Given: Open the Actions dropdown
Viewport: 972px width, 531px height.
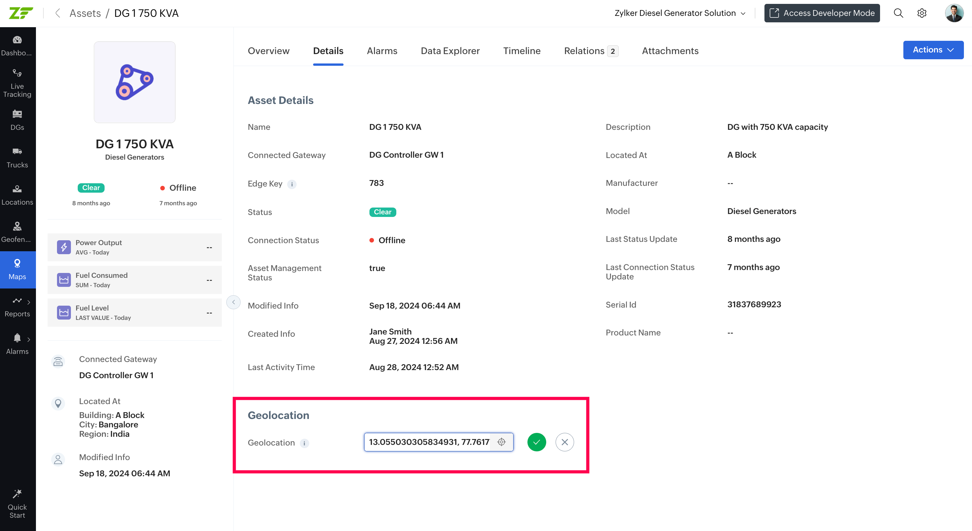Looking at the screenshot, I should coord(933,50).
